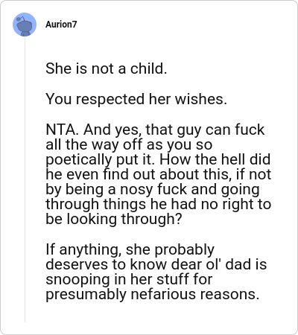Click the line "deserves to know dear ol' dad is"
298x335 pixels.
click(156, 264)
